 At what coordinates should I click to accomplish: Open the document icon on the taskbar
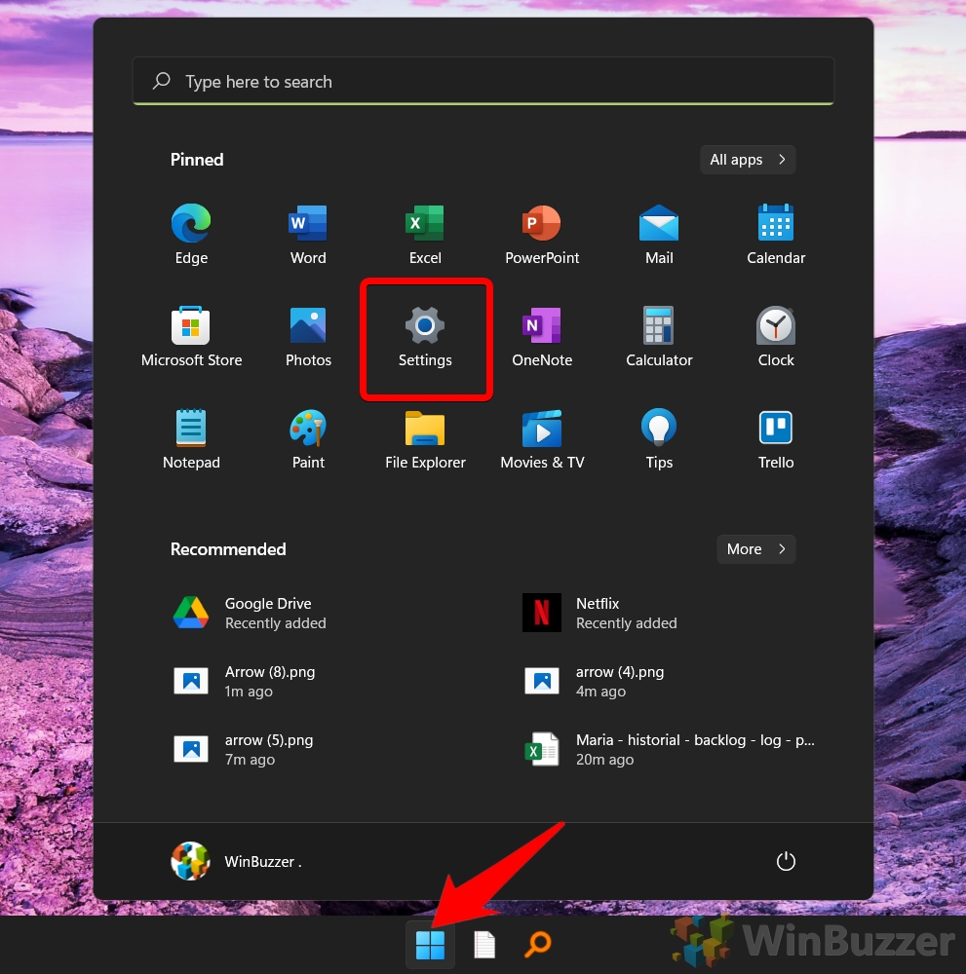pos(484,945)
